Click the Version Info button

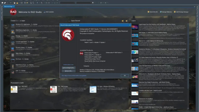coord(69,71)
